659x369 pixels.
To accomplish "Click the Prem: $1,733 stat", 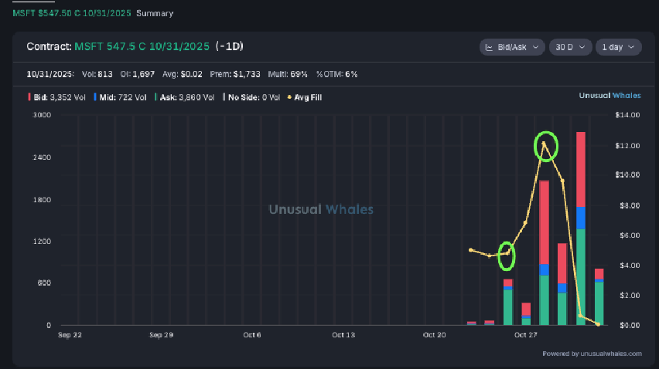I will click(235, 74).
